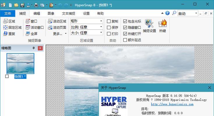Expand dropdown arrow next to windows icon
This screenshot has width=214, height=116.
click(x=47, y=5)
